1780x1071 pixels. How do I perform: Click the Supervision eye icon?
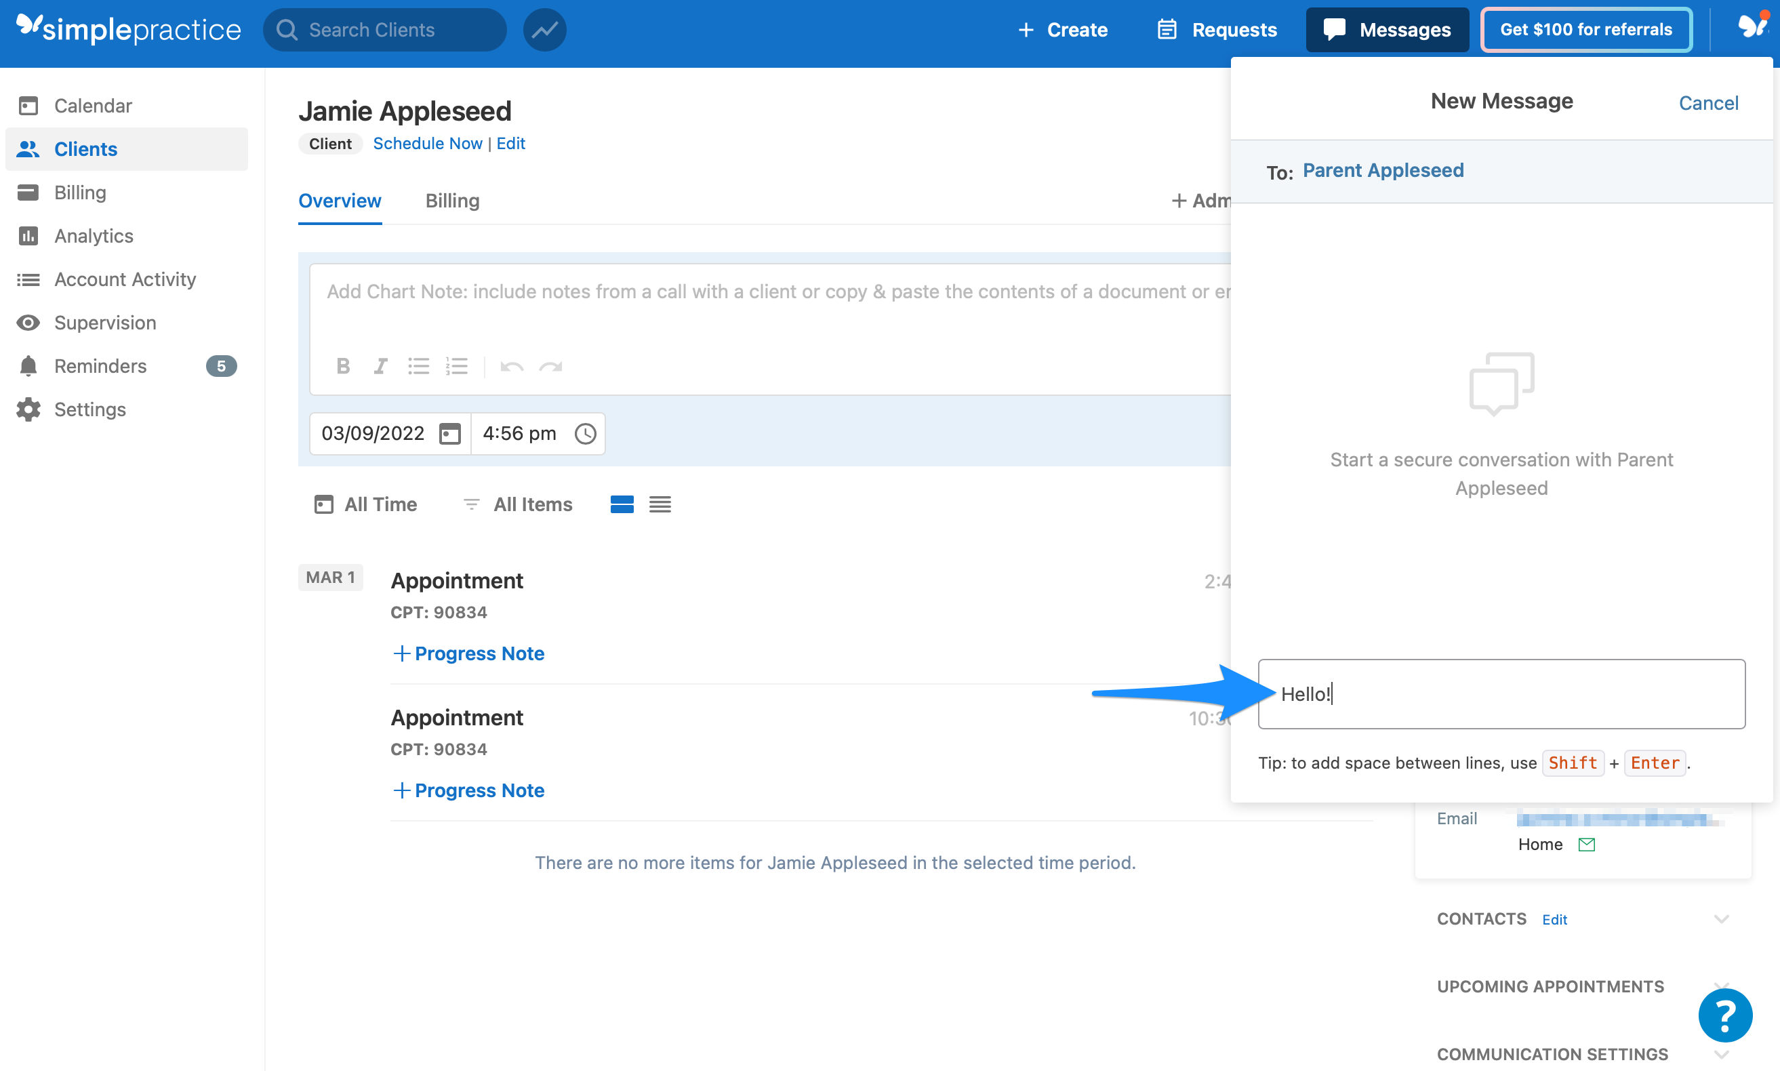pyautogui.click(x=28, y=323)
